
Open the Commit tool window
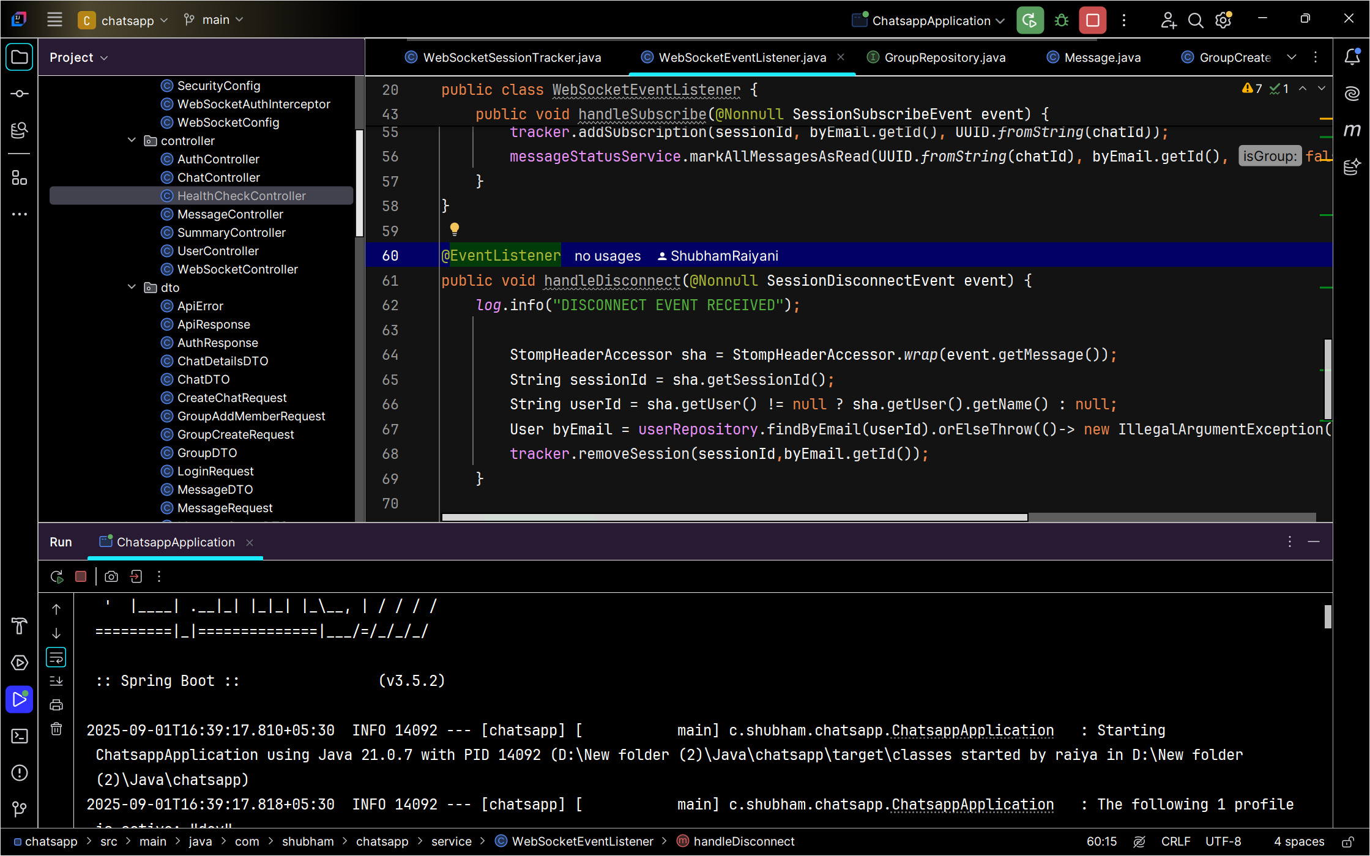click(20, 94)
